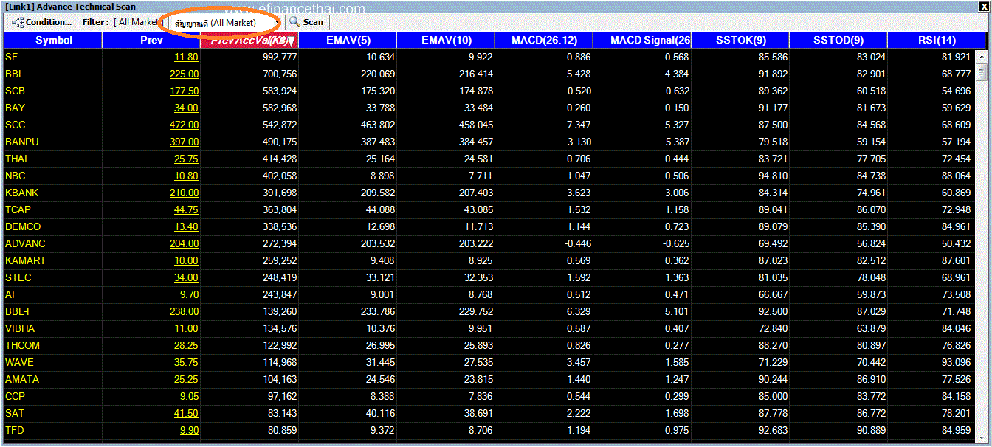Select the KAMART symbol
This screenshot has width=992, height=447.
(25, 260)
